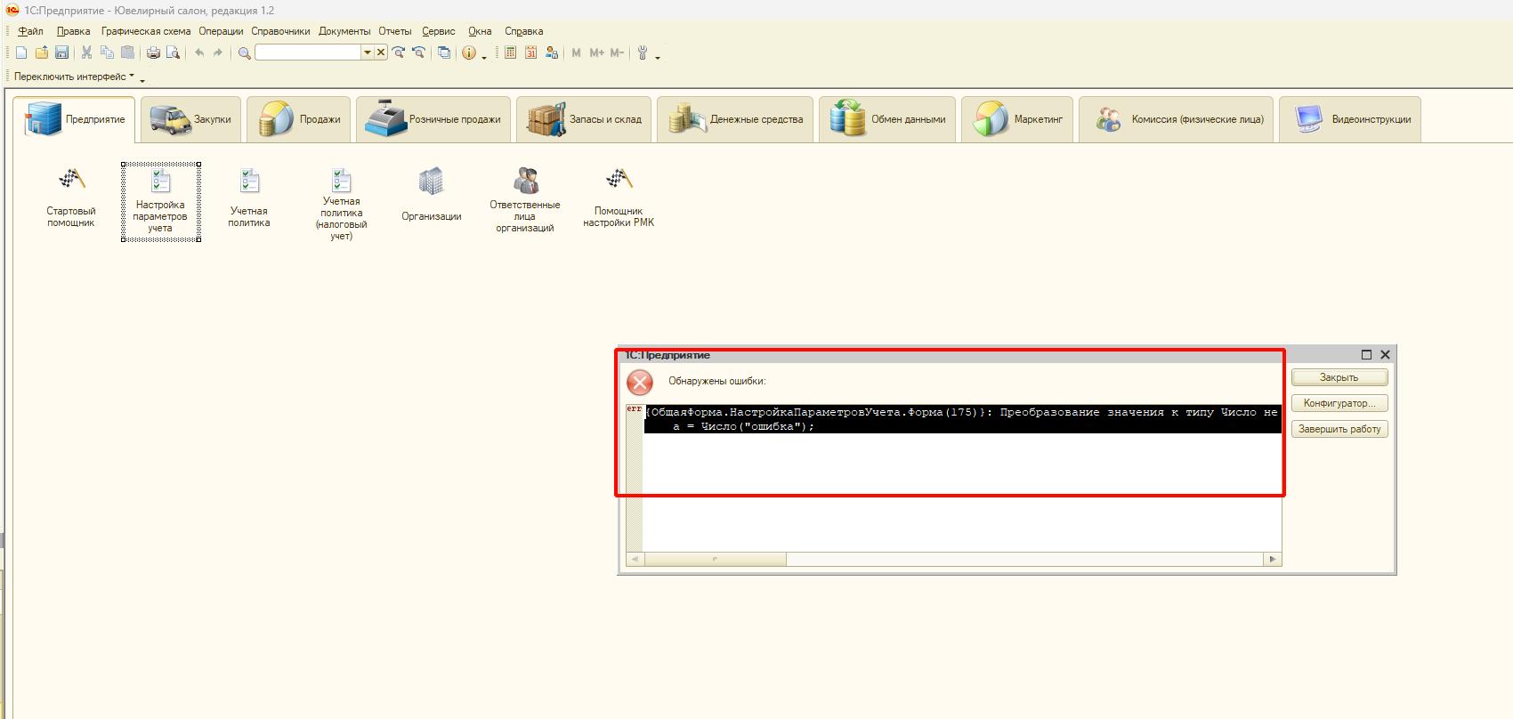
Task: Open Ответственные лица организаций icon
Action: (x=525, y=200)
